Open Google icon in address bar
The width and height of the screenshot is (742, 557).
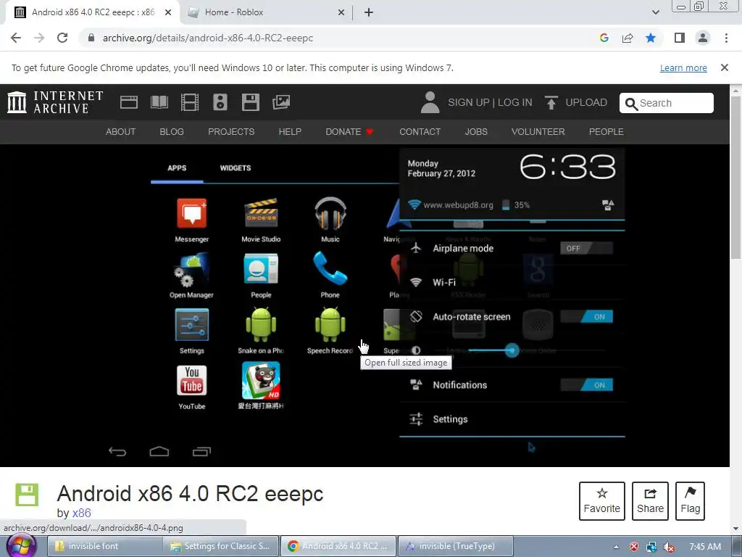click(604, 38)
